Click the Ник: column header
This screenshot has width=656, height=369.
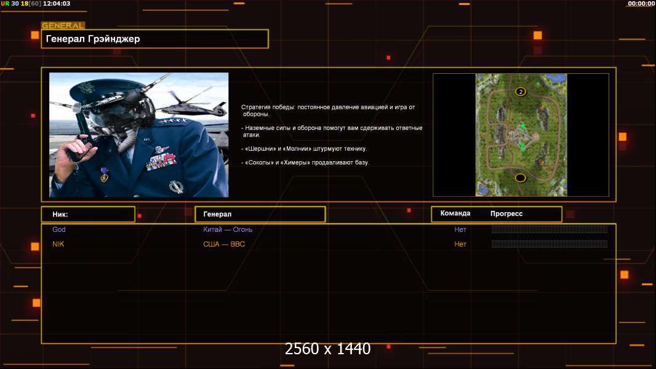coord(88,214)
